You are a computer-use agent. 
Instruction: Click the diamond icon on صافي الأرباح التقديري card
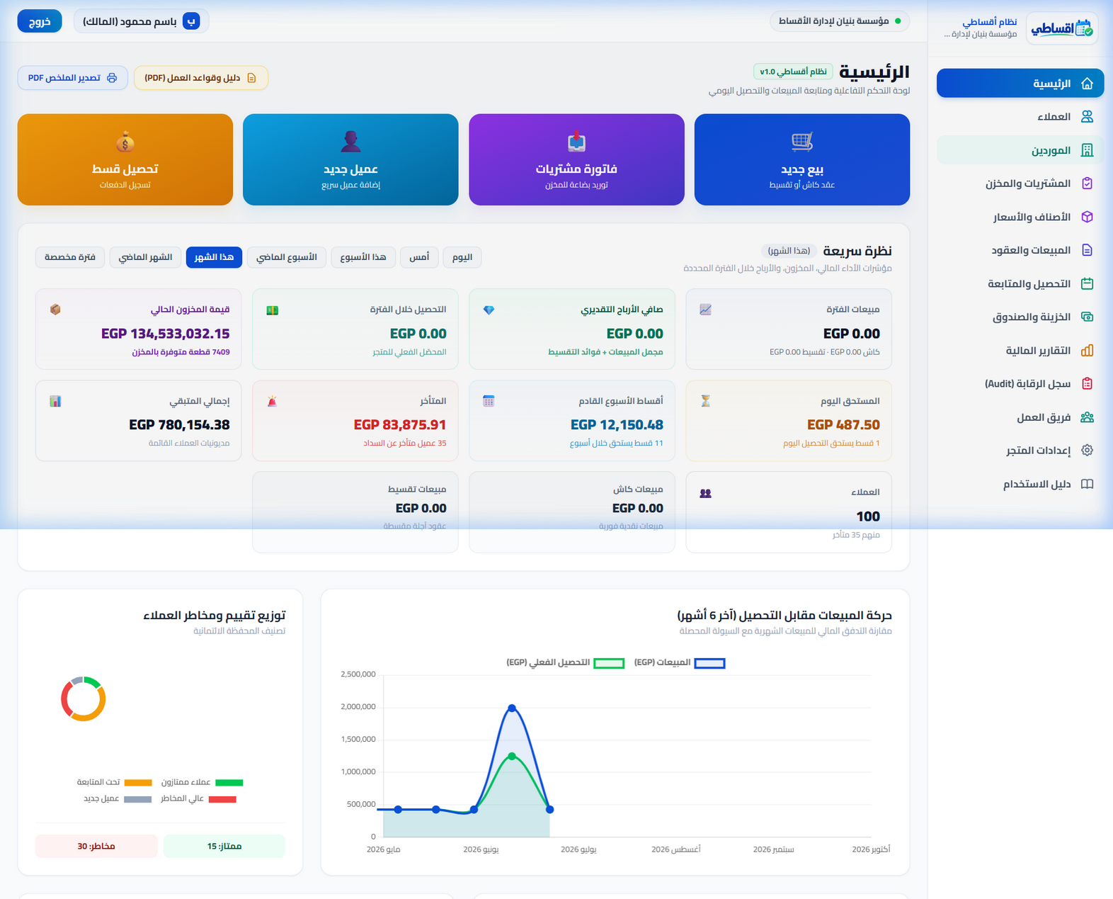click(489, 310)
